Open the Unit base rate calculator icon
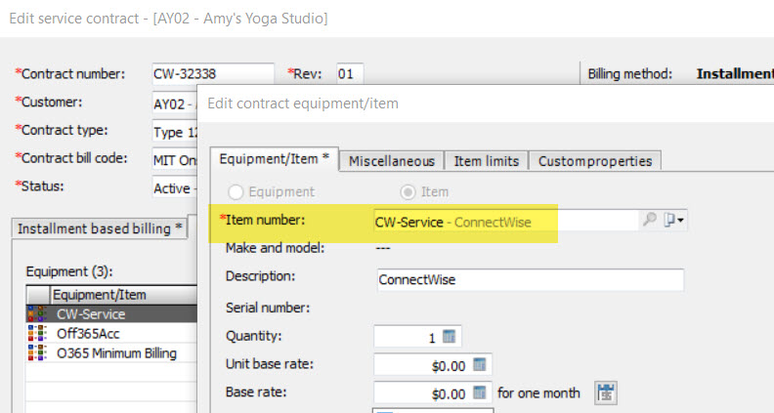Viewport: 774px width, 413px height. coord(480,365)
